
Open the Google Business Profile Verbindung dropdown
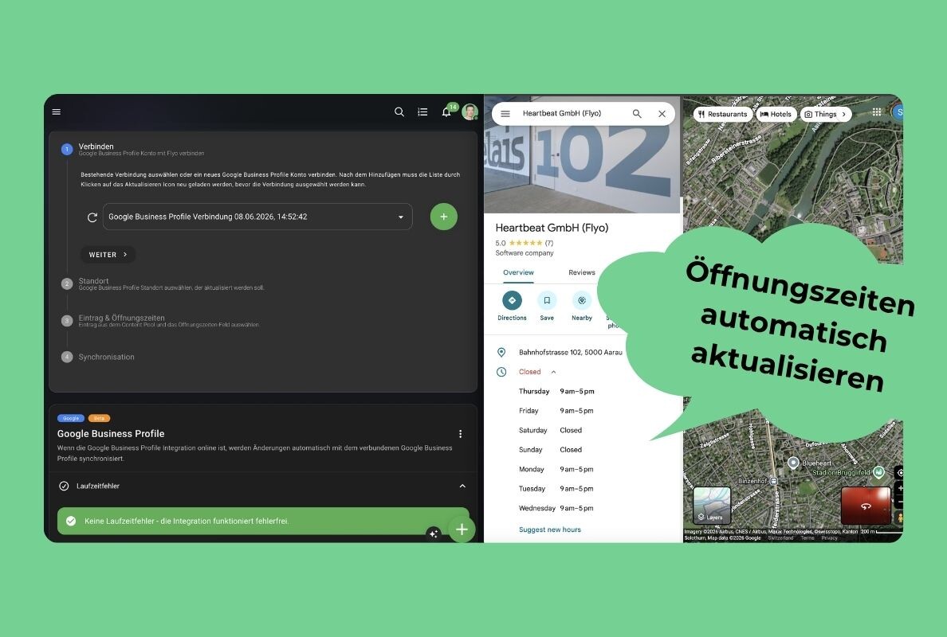257,217
